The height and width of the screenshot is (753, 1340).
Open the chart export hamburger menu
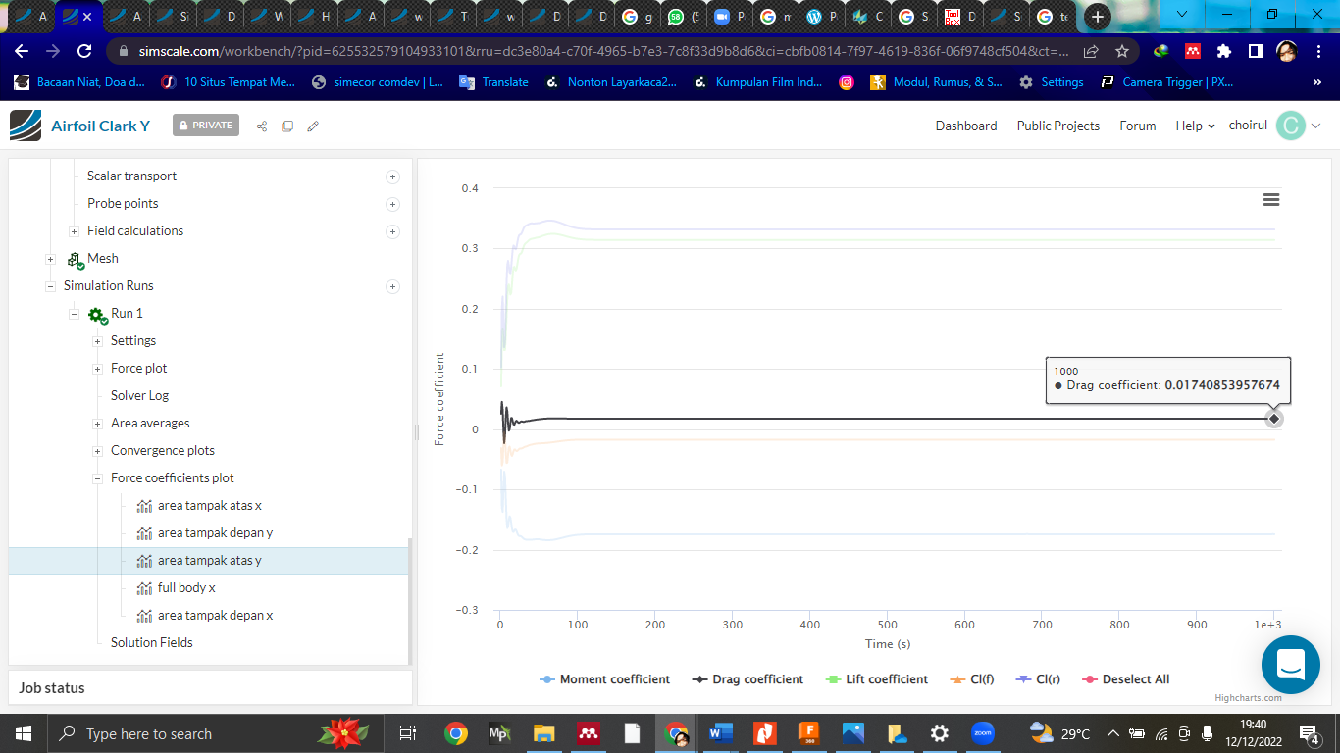click(x=1271, y=199)
